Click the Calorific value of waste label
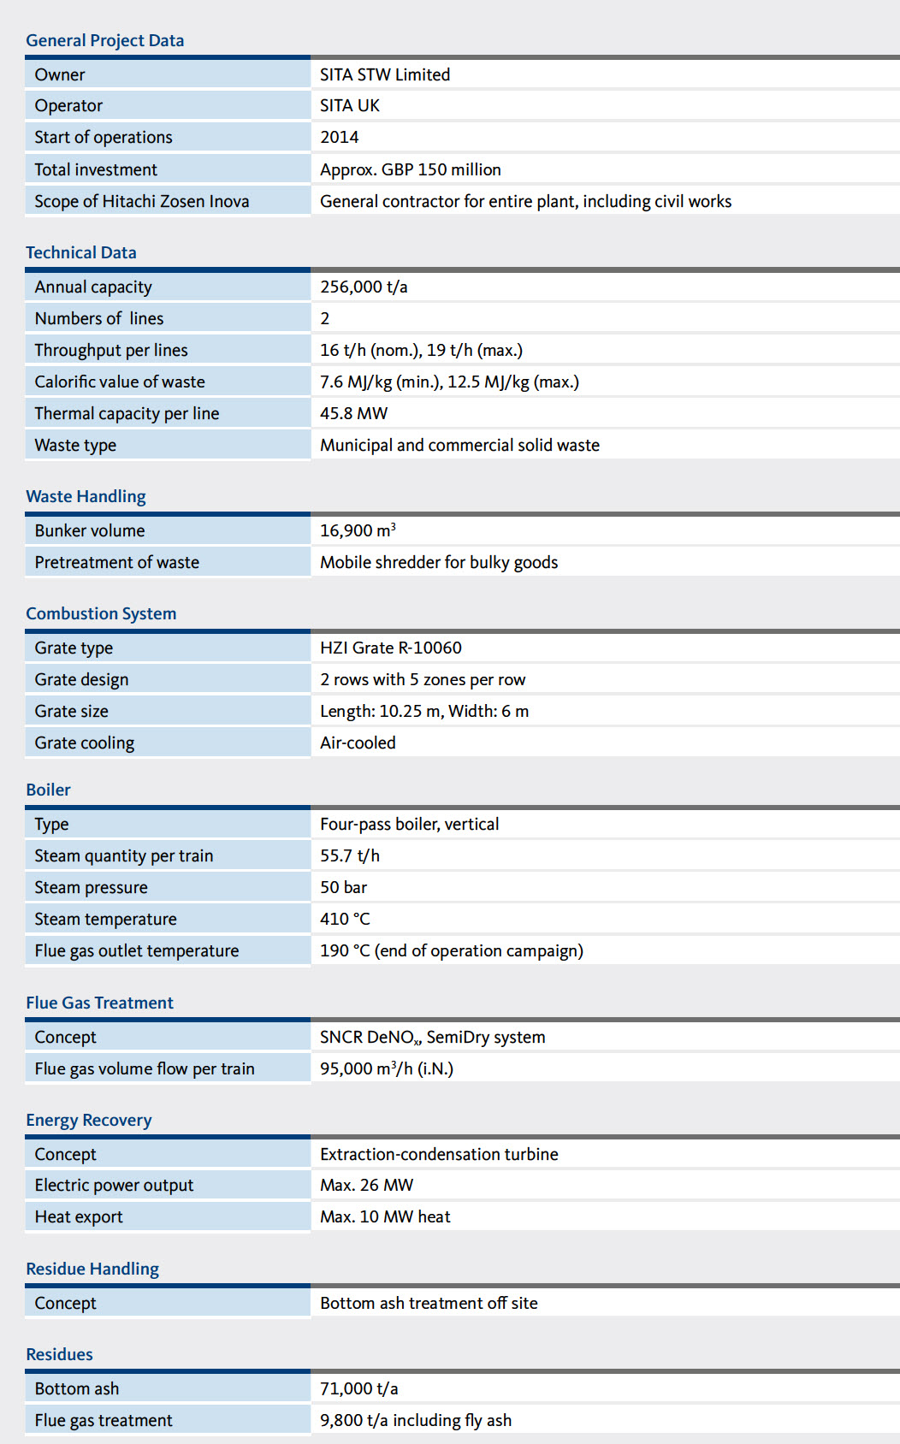The image size is (900, 1444). (x=120, y=382)
